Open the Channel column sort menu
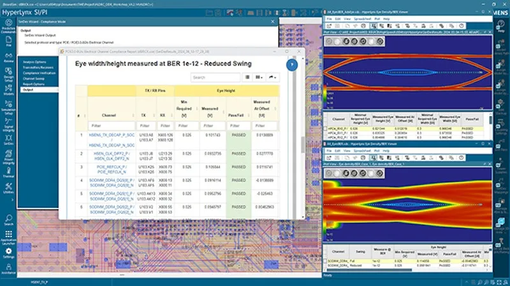Viewport: 510px width, 286px height. coord(133,116)
